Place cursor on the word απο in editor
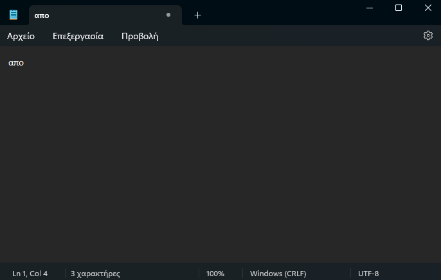This screenshot has height=280, width=441. coord(16,63)
